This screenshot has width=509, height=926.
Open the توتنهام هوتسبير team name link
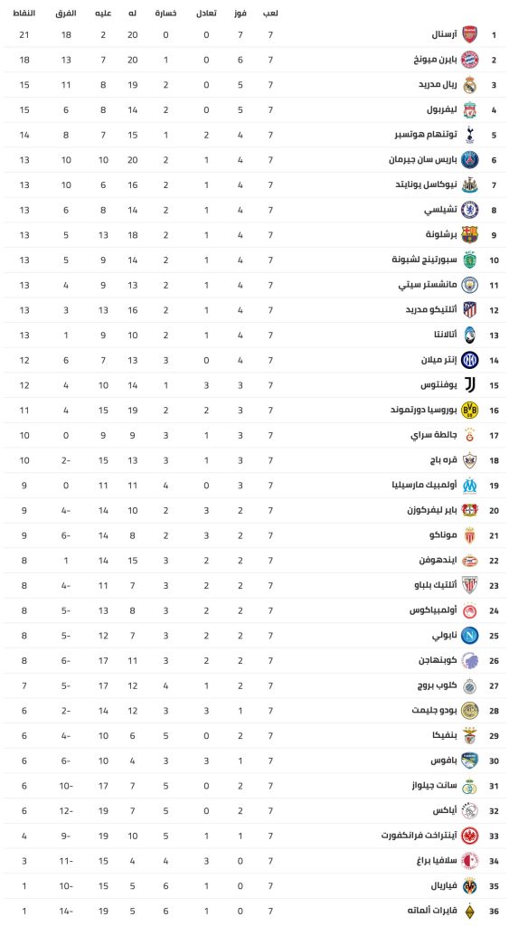pos(426,135)
